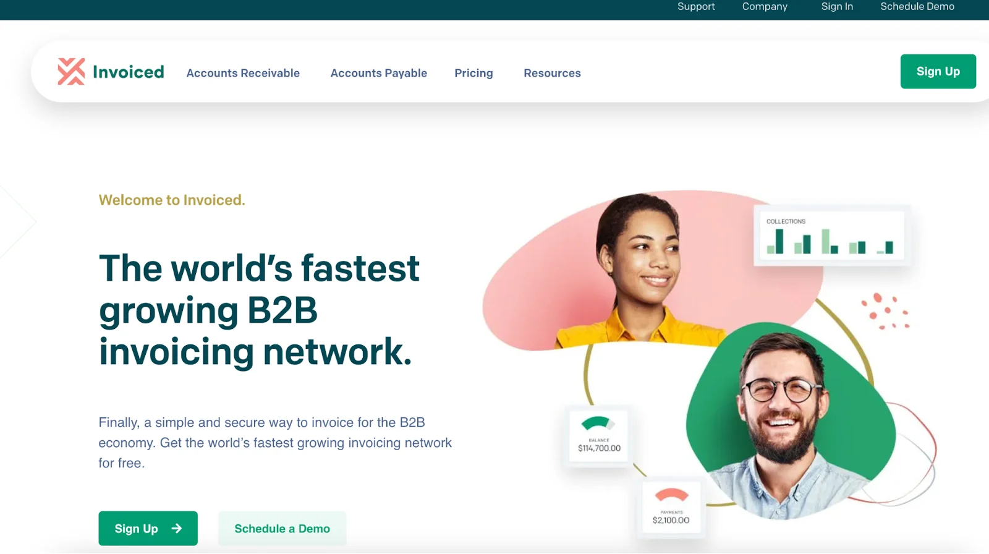The height and width of the screenshot is (554, 989).
Task: Click the red Payments gauge icon
Action: point(671,495)
